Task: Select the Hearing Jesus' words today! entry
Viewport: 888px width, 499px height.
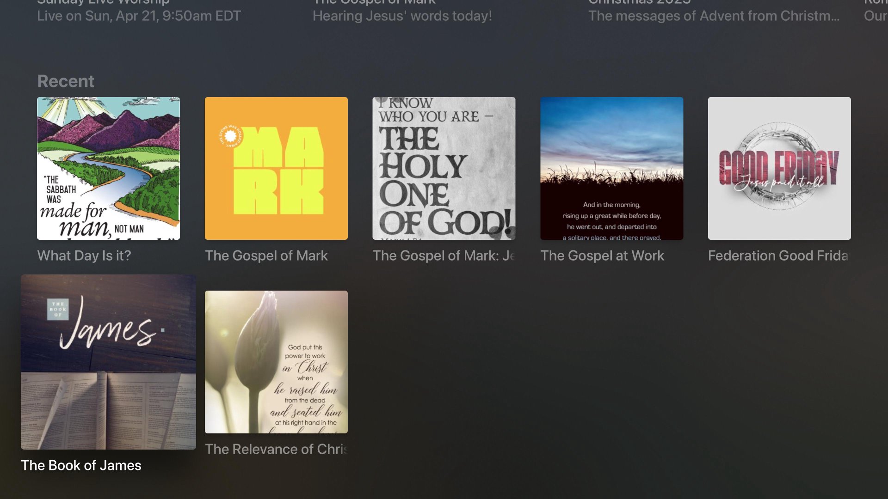Action: click(x=402, y=16)
